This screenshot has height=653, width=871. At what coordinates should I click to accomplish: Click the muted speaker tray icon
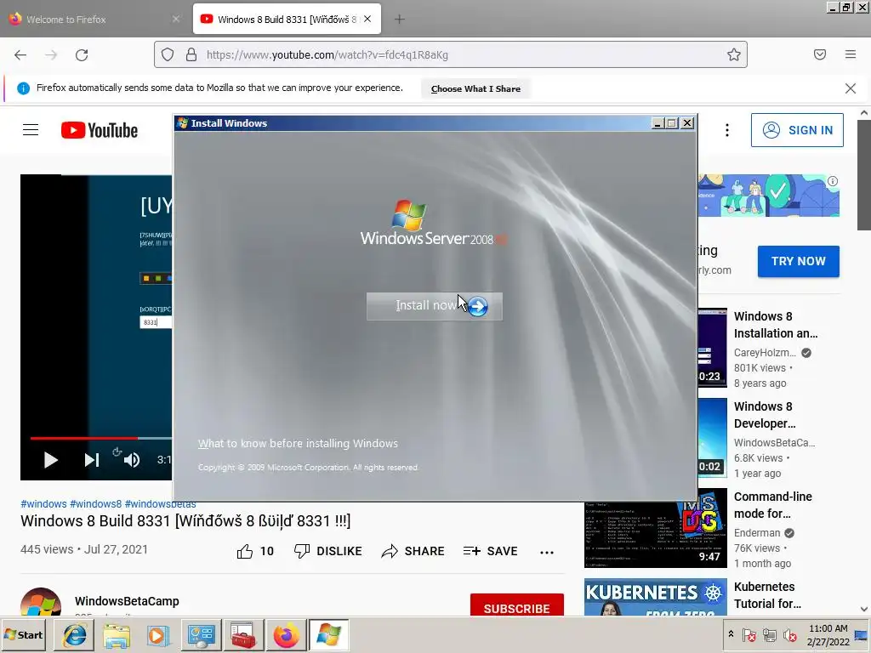(789, 634)
